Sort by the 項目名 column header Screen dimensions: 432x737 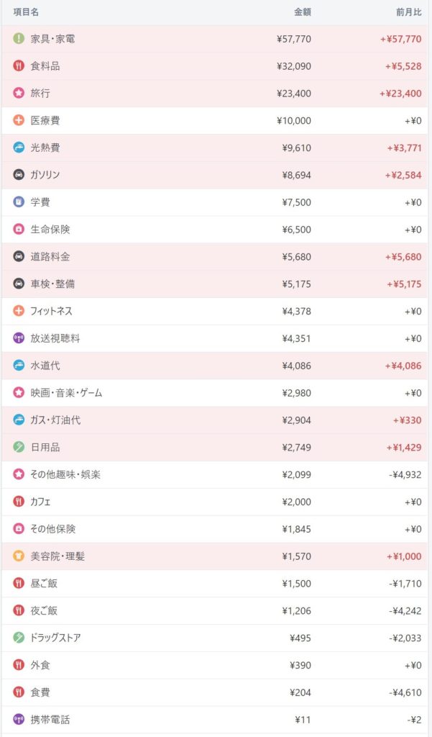(x=26, y=12)
